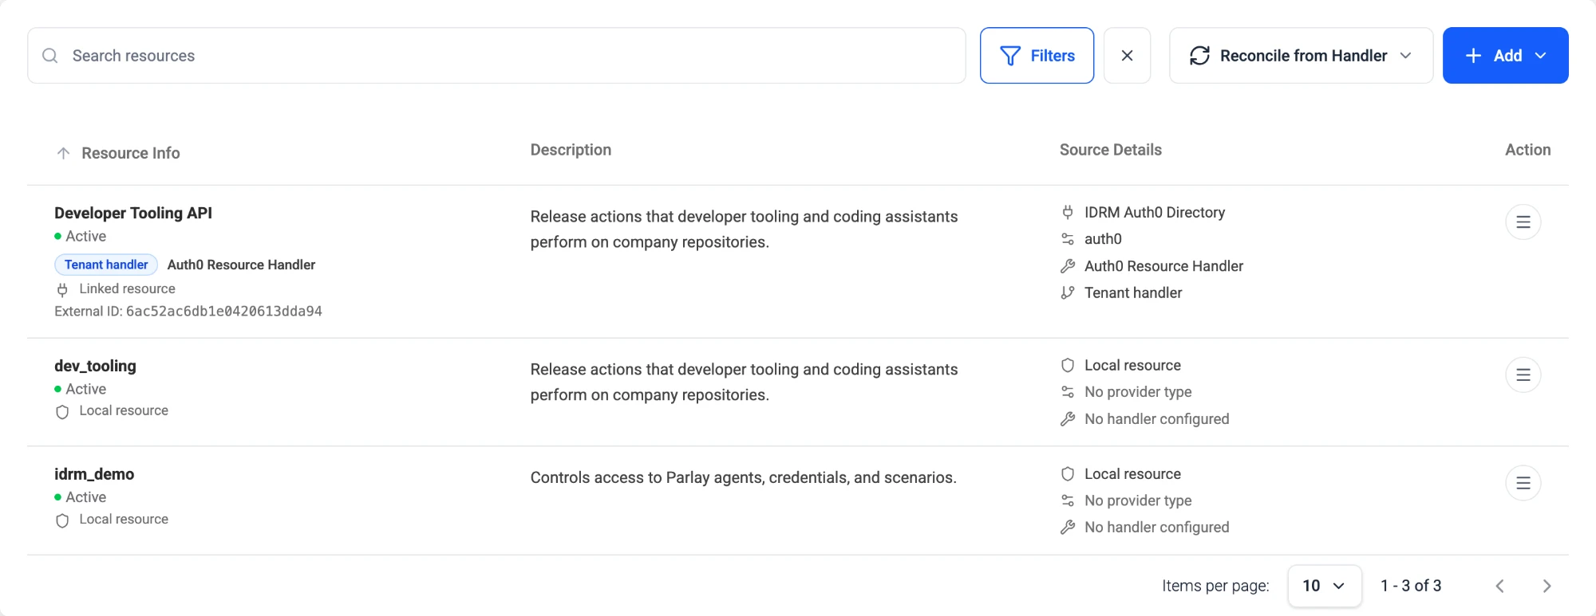Open the Developer Tooling API resource
The image size is (1596, 616).
click(x=133, y=213)
